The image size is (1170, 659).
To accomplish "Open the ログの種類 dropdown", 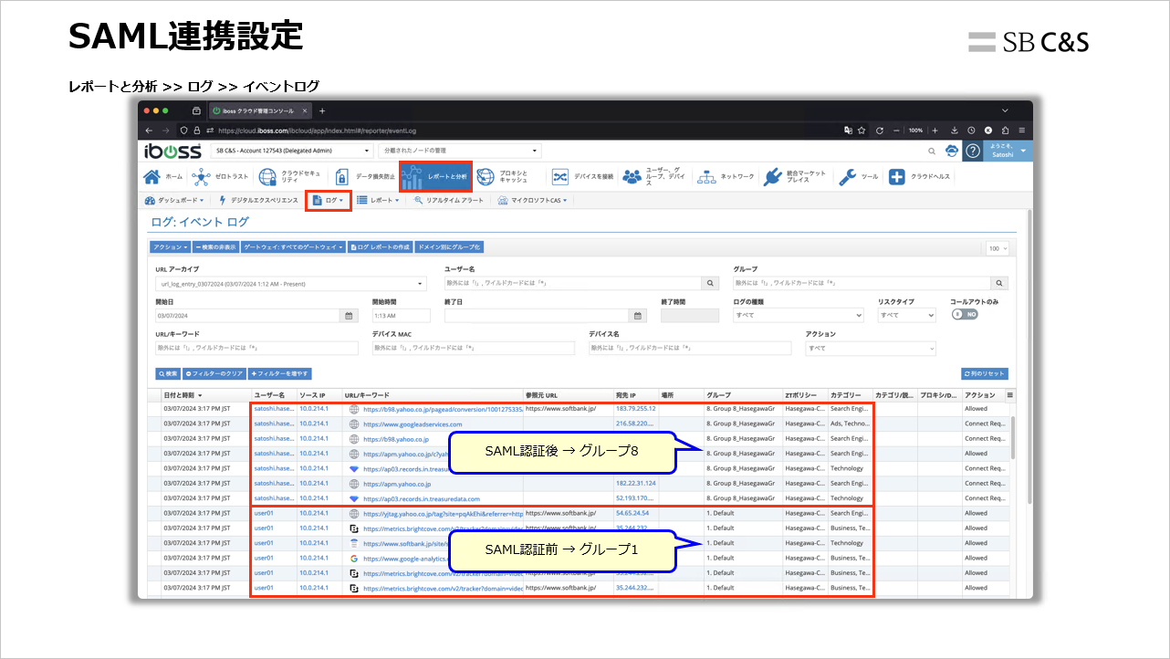I will point(798,316).
